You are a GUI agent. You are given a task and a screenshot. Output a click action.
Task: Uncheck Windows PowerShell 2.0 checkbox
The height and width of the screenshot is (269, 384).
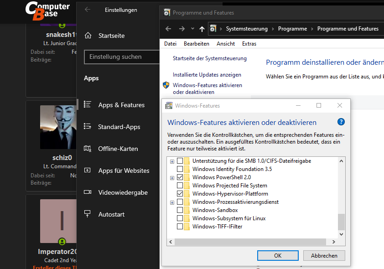pos(180,177)
